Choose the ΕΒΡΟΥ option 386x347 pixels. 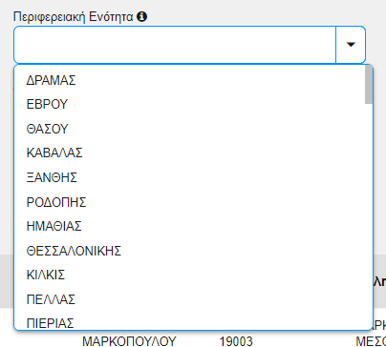pos(193,104)
